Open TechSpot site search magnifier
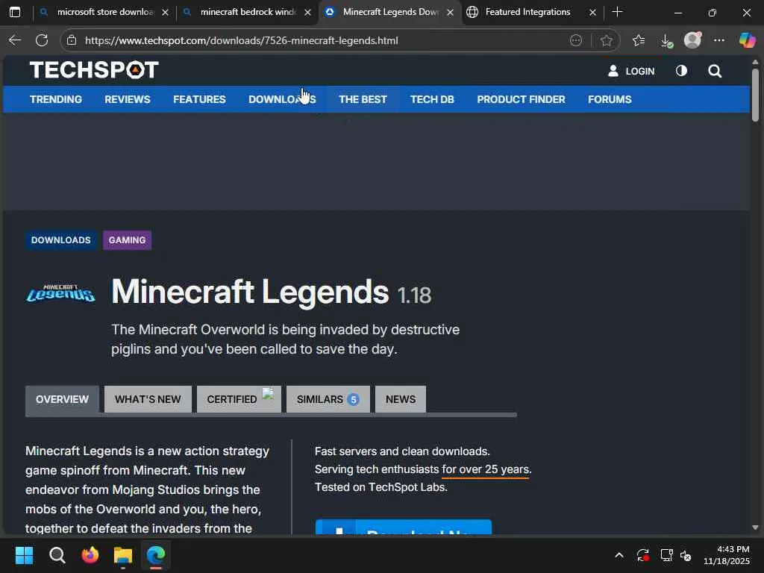 tap(715, 71)
